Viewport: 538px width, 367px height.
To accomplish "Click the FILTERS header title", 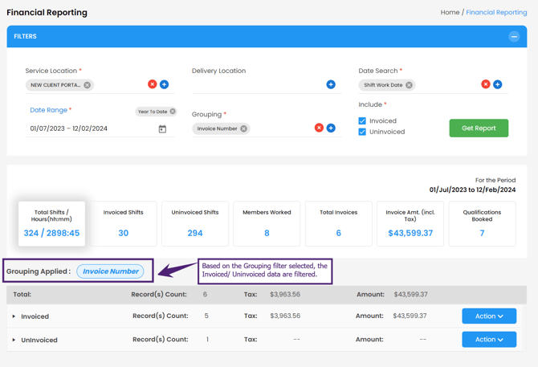I will (25, 36).
